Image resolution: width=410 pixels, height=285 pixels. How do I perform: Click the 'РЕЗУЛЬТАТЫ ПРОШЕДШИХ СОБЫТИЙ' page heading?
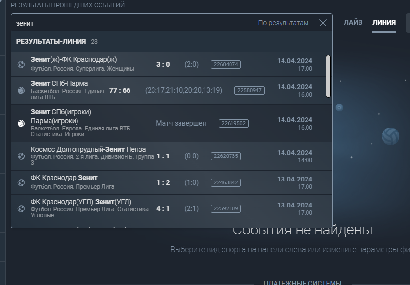[68, 5]
